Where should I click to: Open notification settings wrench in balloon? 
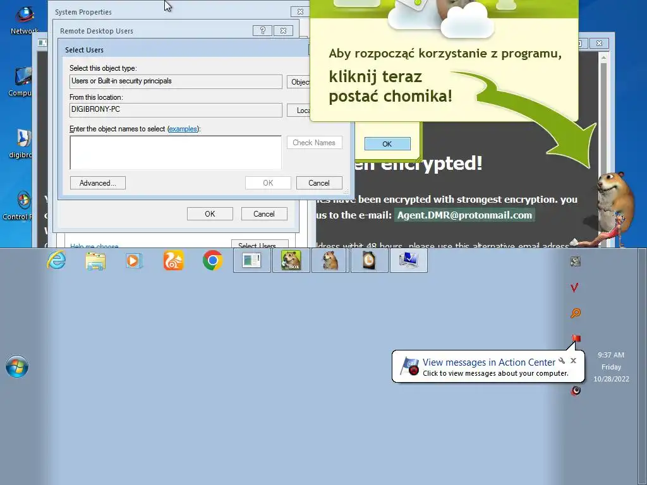(562, 361)
